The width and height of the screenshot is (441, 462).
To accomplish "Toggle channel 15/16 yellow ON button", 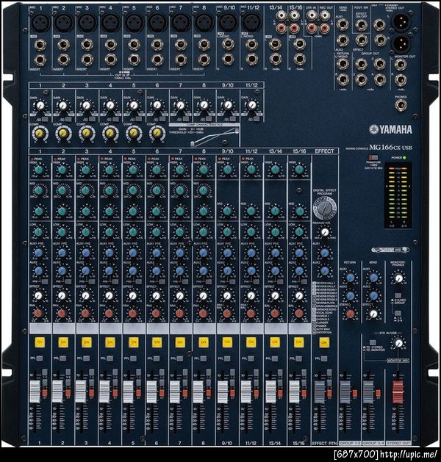I will [x=298, y=342].
